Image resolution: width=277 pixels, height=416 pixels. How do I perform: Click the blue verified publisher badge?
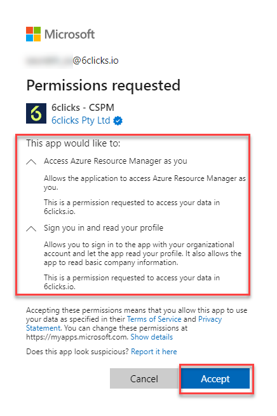point(118,120)
